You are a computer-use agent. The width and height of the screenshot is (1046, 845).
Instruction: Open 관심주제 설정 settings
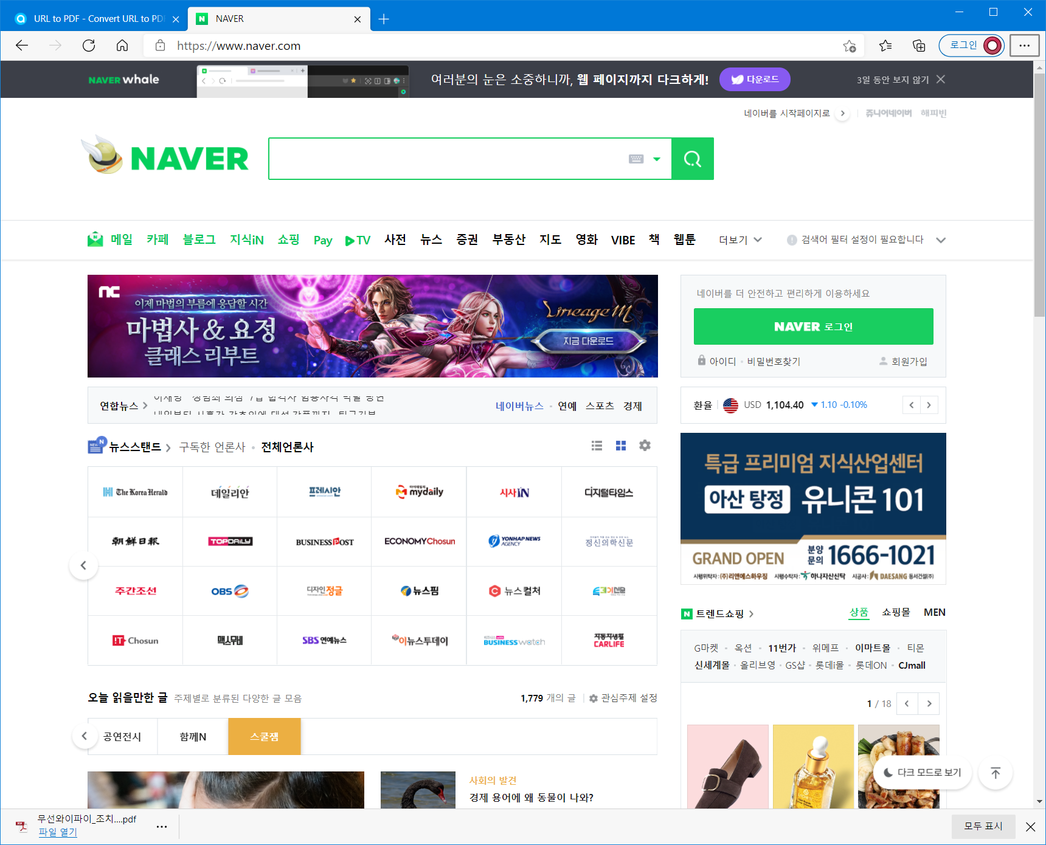click(623, 698)
